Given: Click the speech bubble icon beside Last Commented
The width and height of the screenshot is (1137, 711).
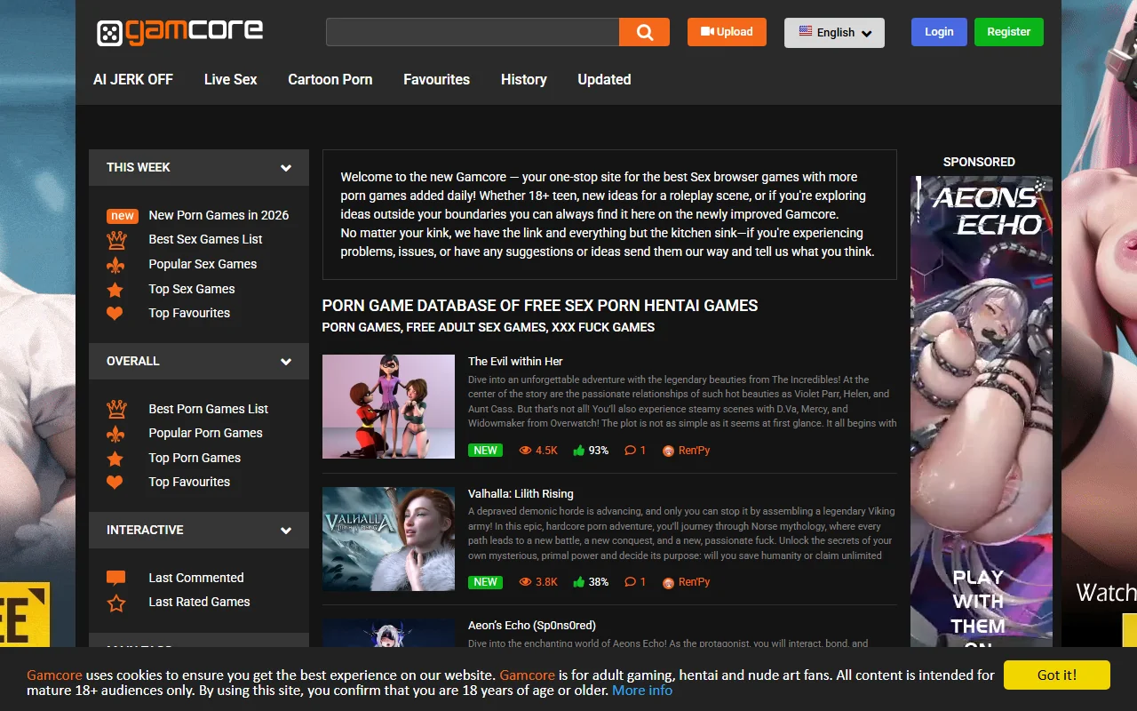Looking at the screenshot, I should pyautogui.click(x=115, y=577).
